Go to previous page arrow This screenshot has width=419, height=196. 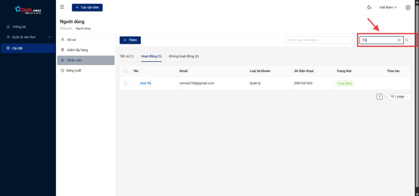(x=374, y=97)
